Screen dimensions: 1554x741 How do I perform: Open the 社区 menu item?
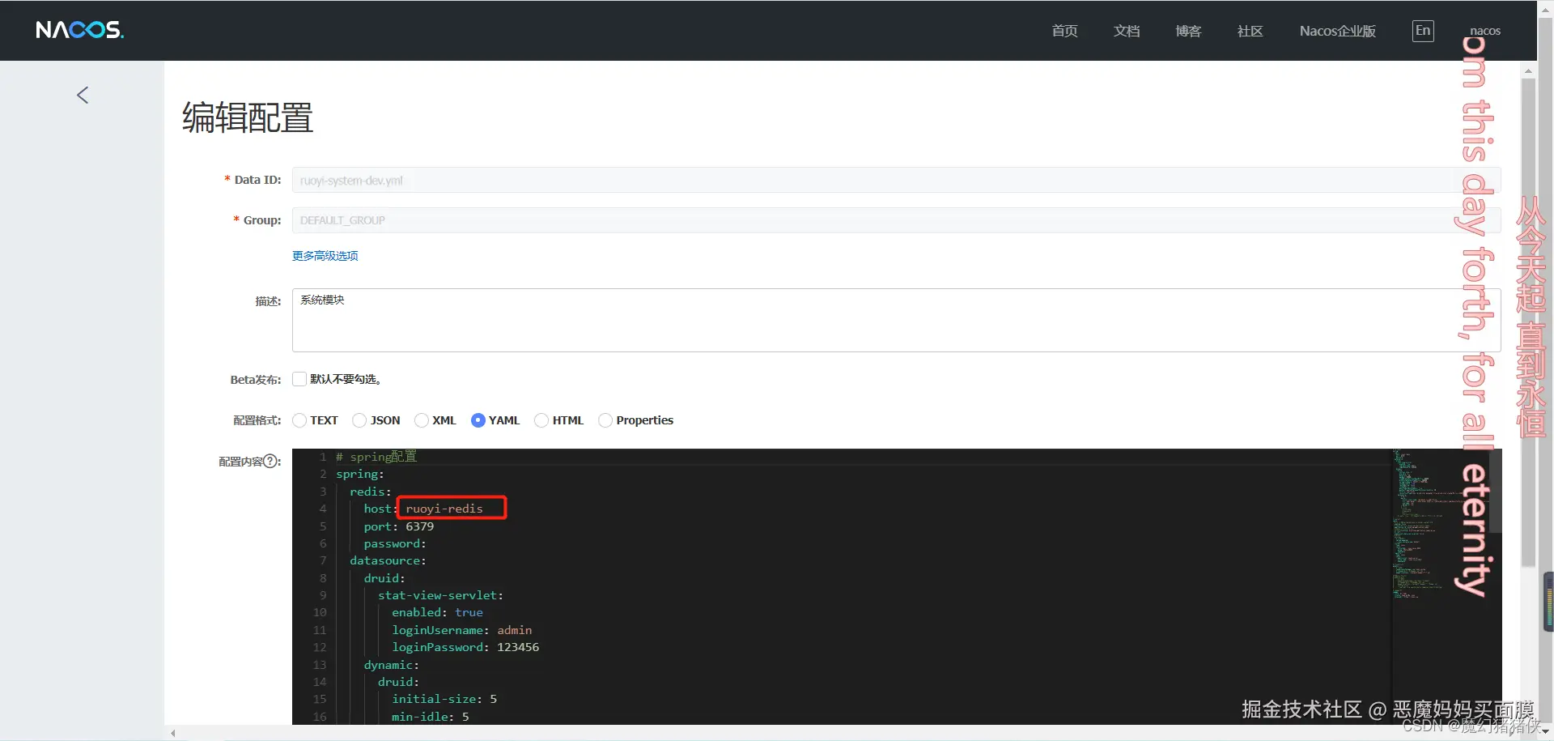[1250, 31]
